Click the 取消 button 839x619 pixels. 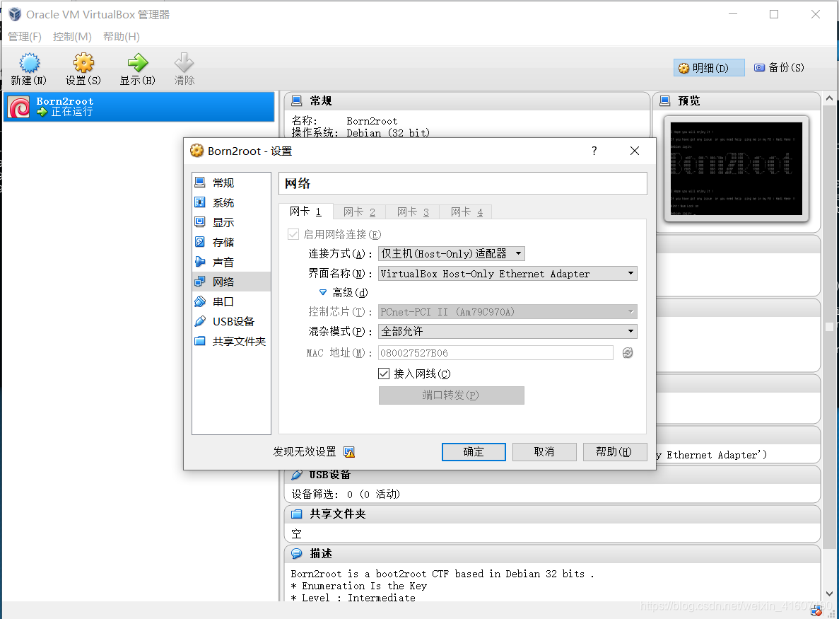click(x=544, y=451)
